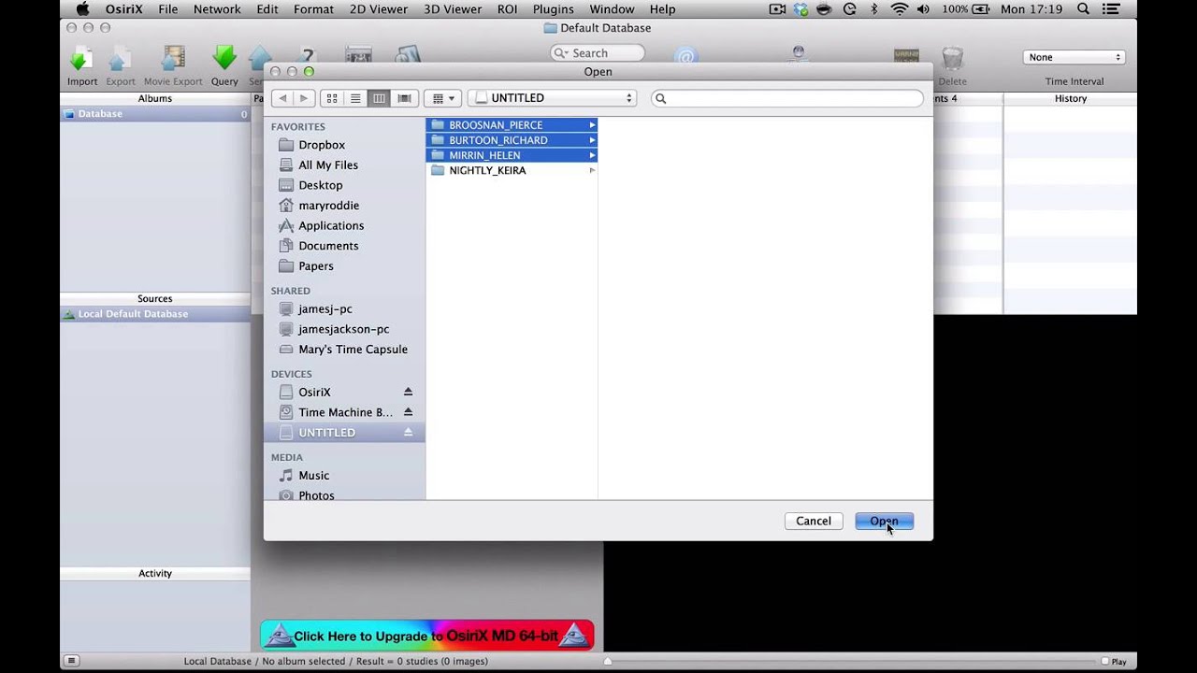Open the ROI menu
The image size is (1197, 673).
508,9
